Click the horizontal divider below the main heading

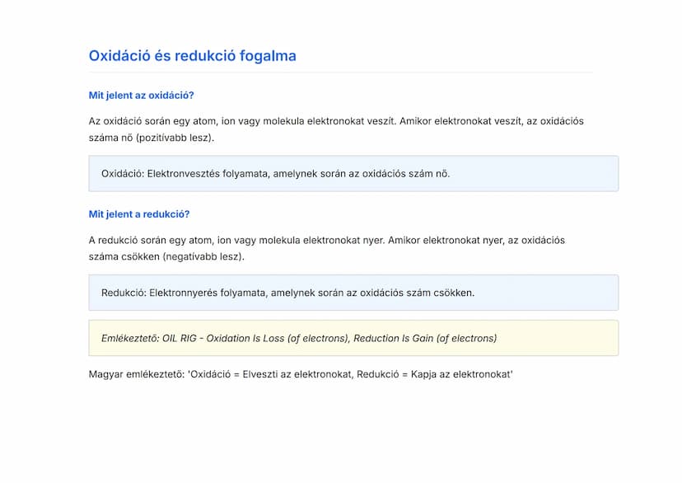point(340,73)
